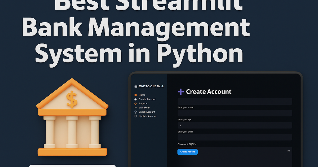Click the purple plus beside the Create Account heading
Screen dimensions: 318x167
point(180,91)
